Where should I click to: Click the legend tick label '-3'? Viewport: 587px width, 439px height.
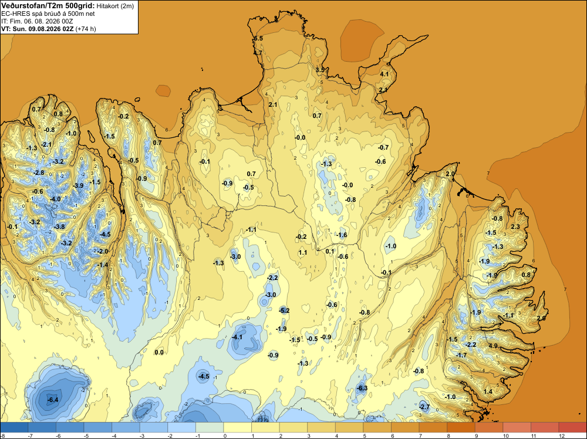(142, 435)
